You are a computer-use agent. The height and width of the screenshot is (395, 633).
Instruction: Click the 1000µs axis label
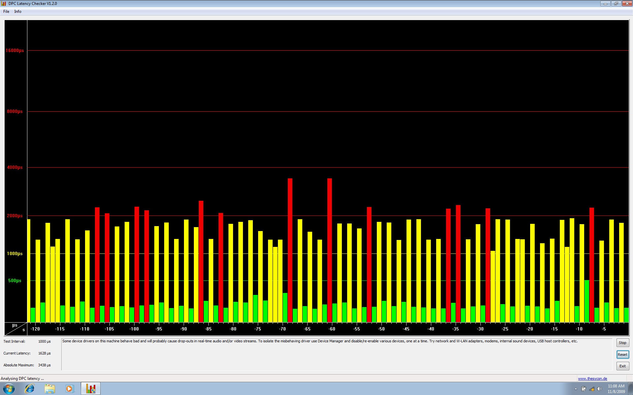[x=15, y=253]
